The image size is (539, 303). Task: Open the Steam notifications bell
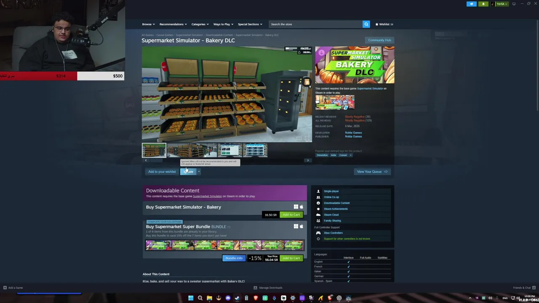pyautogui.click(x=483, y=4)
